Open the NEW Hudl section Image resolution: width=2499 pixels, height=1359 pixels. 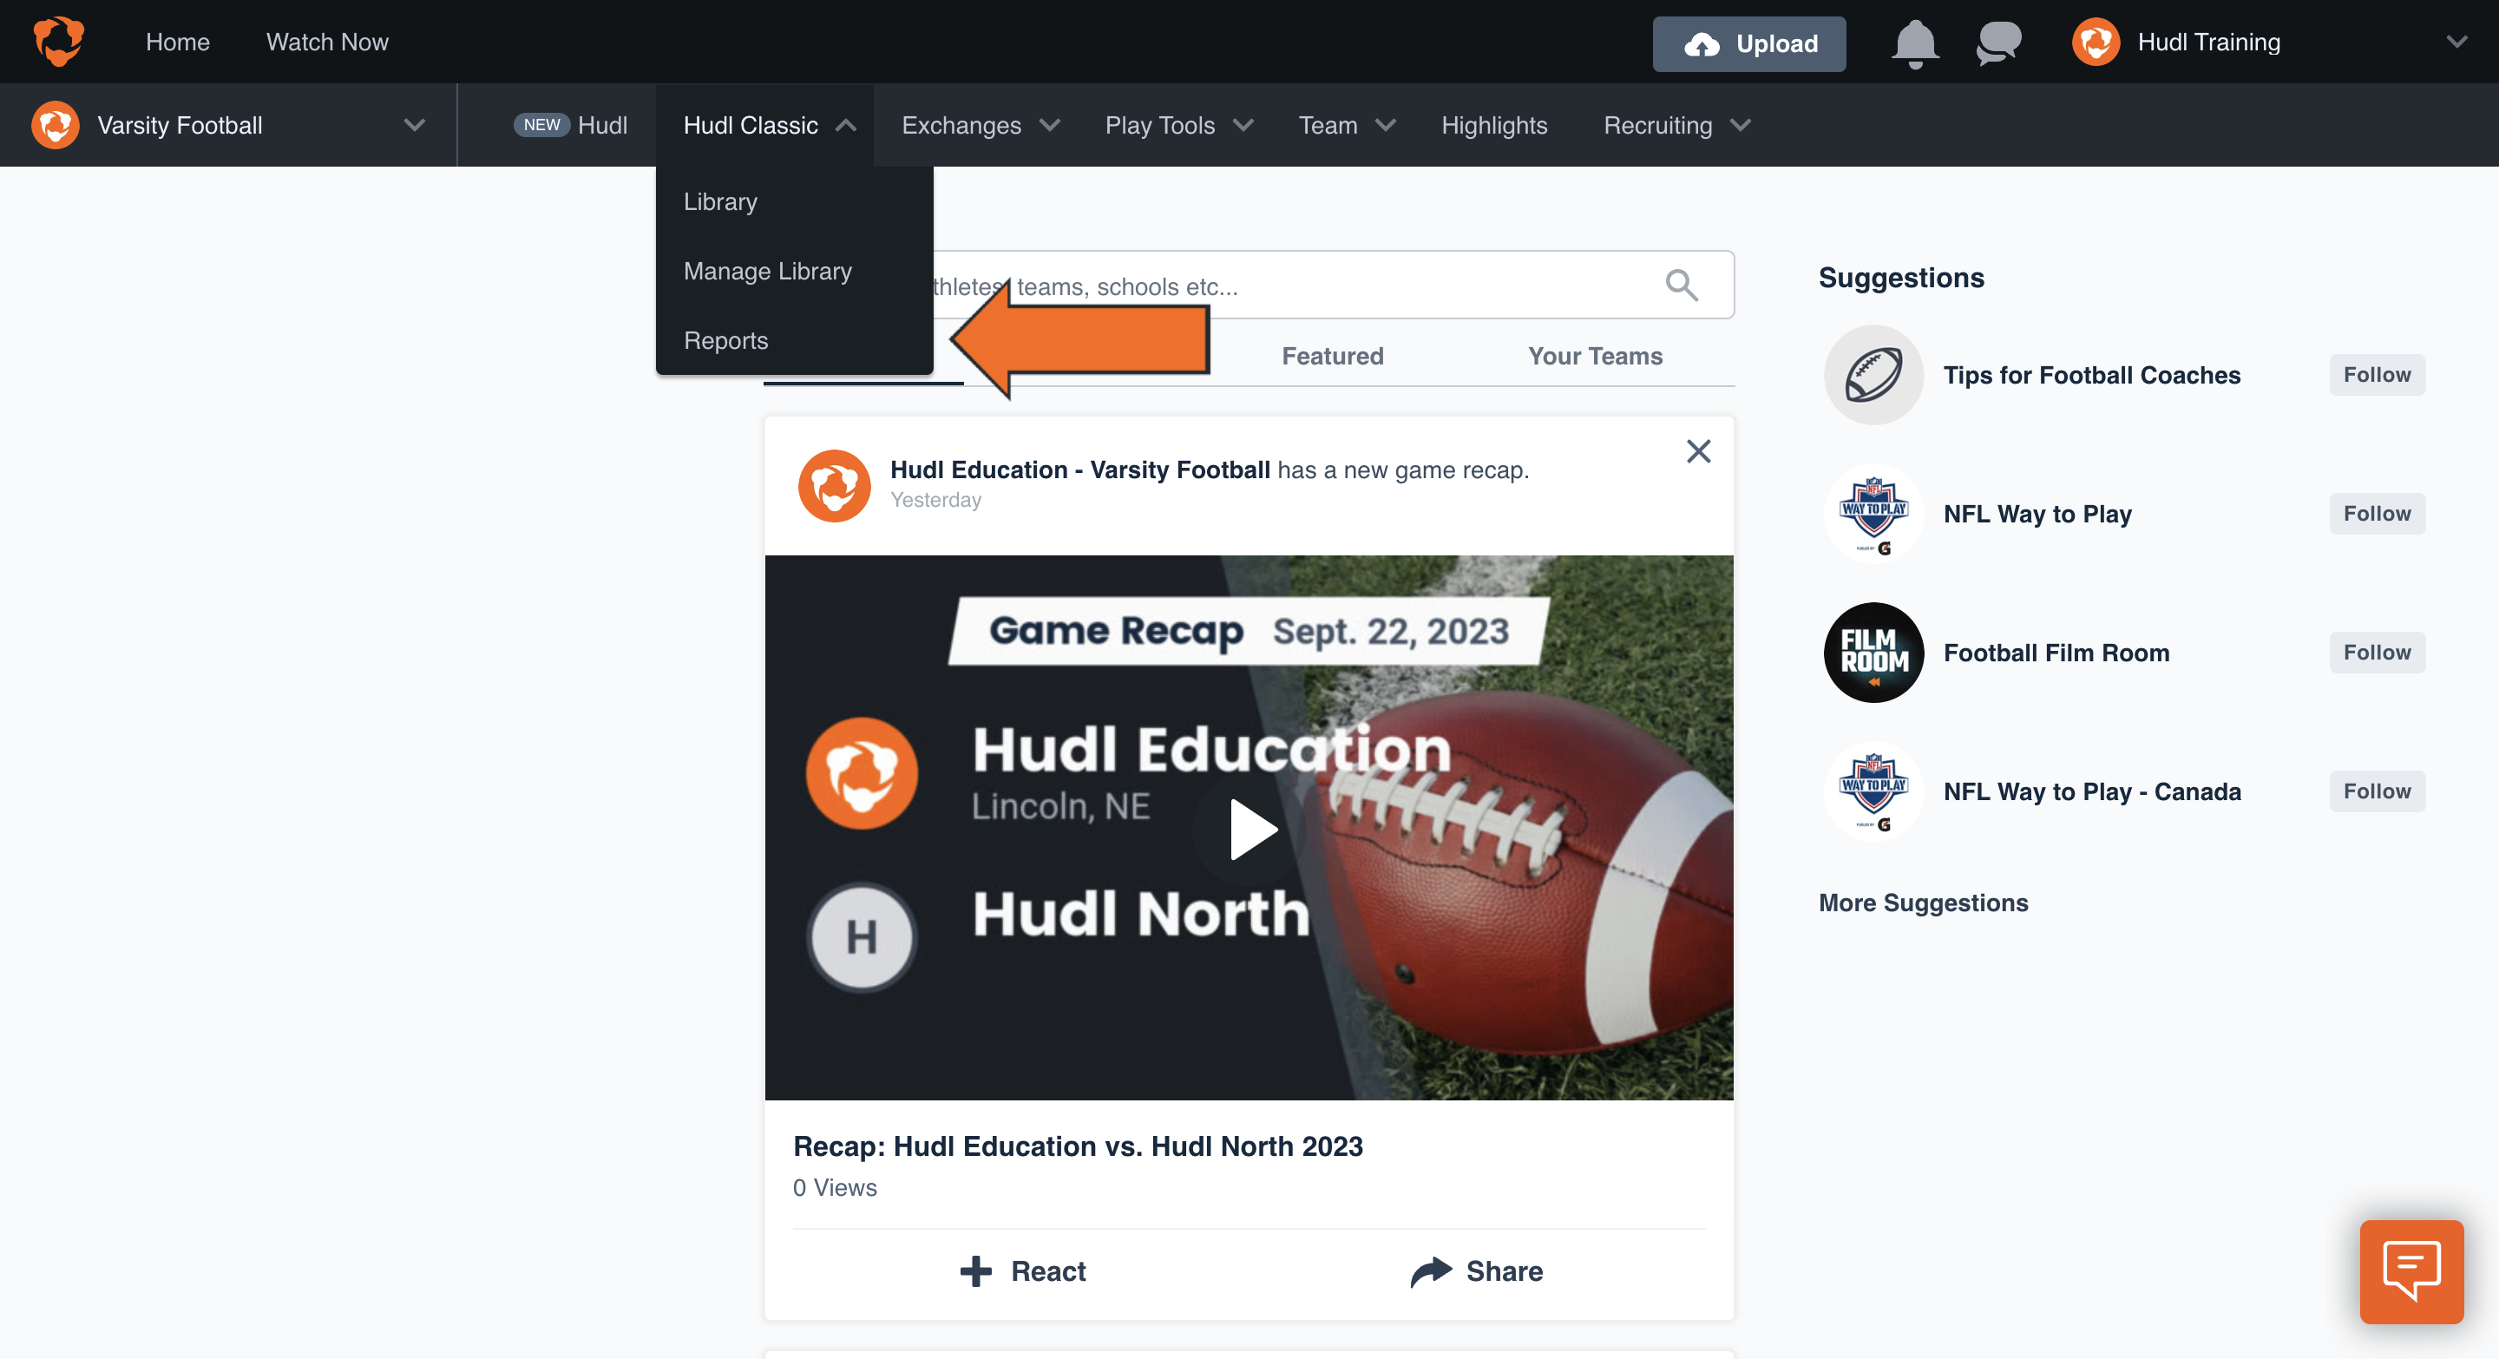point(570,125)
